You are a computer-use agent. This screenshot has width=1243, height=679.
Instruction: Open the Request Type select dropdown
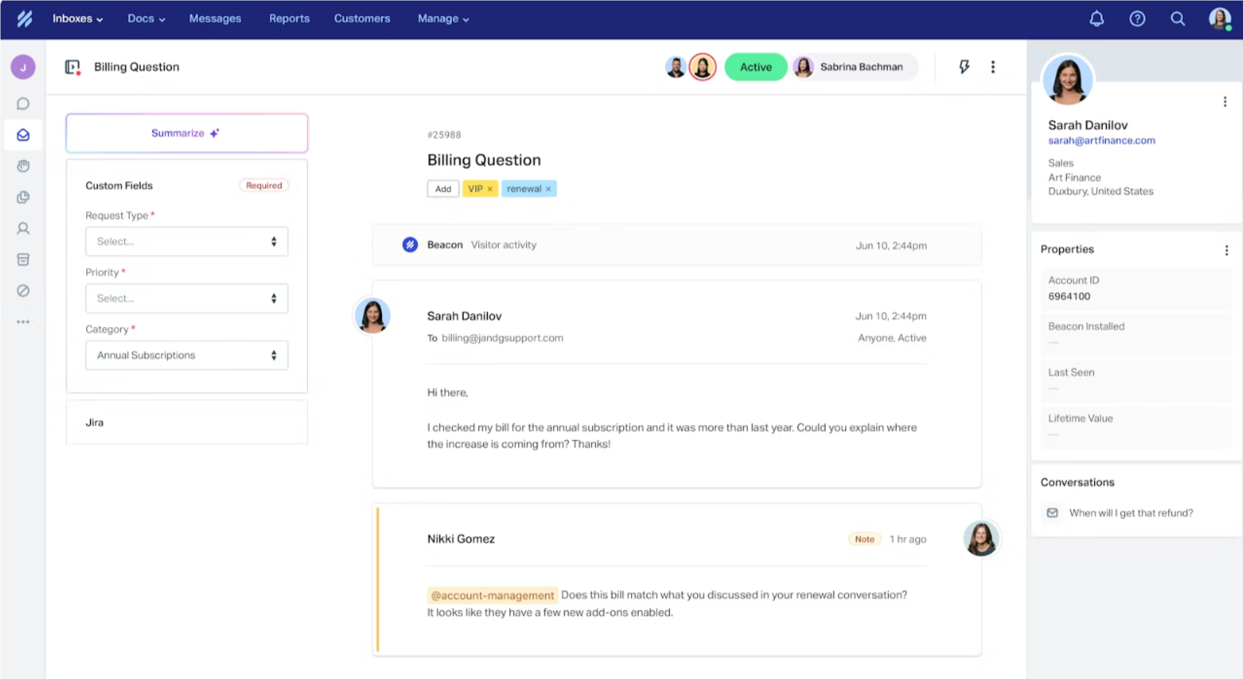click(186, 241)
